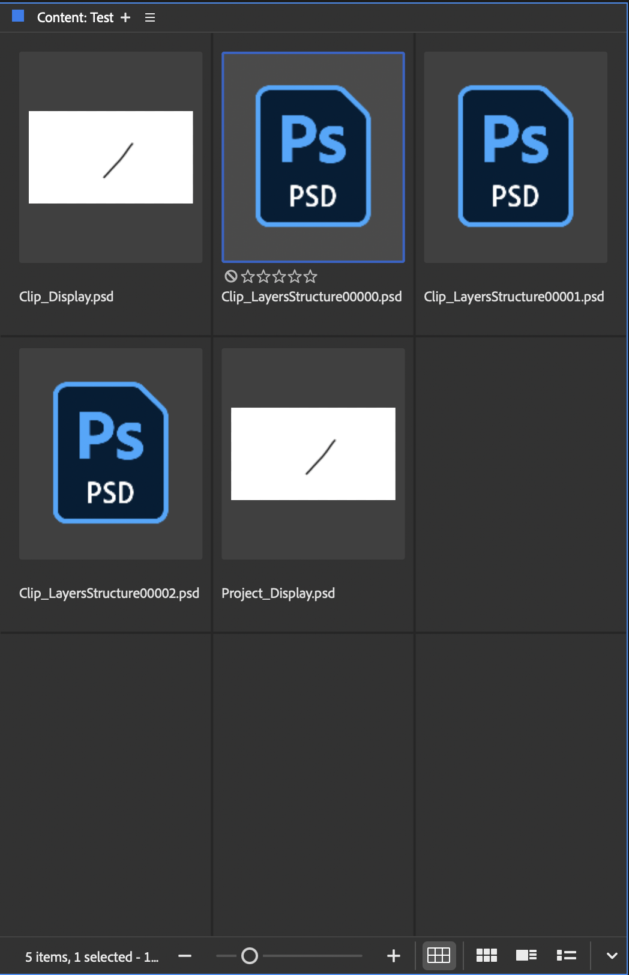Open the Content panel hamburger menu
Viewport: 629px width, 975px height.
(x=150, y=17)
